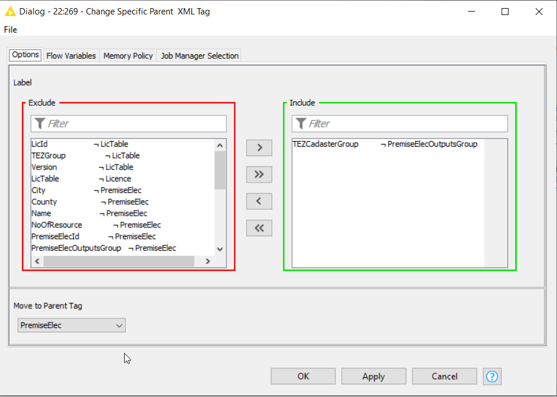The image size is (557, 397).
Task: Select the Job Manager Selection tab
Action: coord(199,55)
